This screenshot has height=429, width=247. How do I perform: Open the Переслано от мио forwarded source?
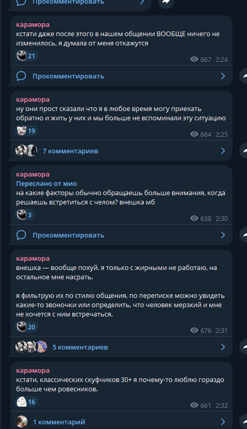pos(47,184)
